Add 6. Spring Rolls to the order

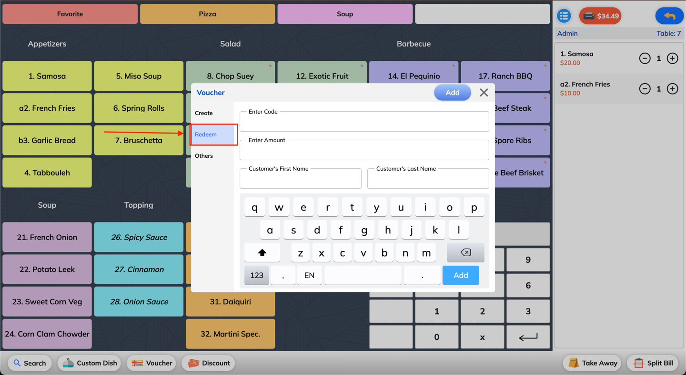(139, 108)
